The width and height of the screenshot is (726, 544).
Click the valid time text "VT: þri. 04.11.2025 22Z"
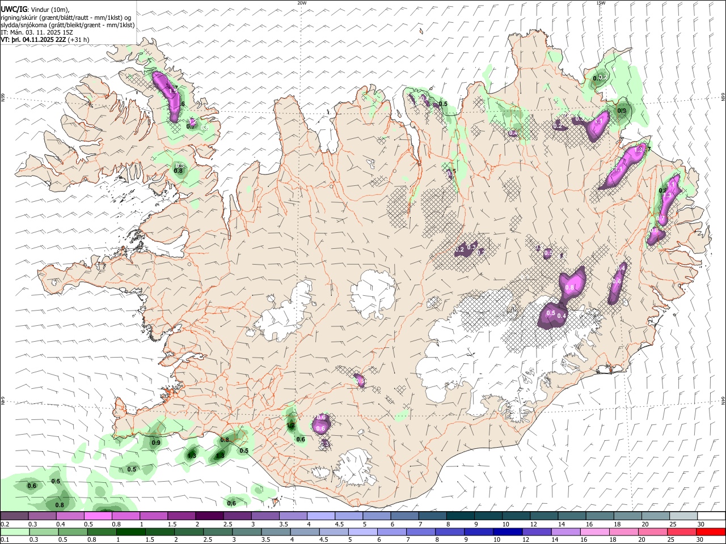[33, 40]
